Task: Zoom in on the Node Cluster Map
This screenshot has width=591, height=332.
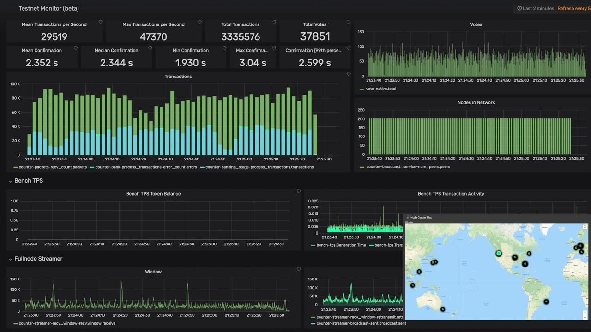Action: [585, 313]
